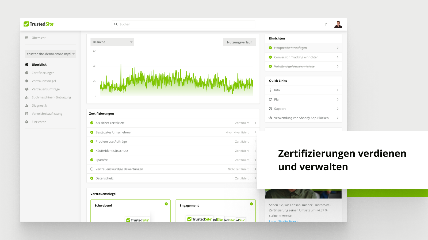Image resolution: width=428 pixels, height=240 pixels.
Task: Click the Einrichten gear icon in sidebar
Action: (x=27, y=122)
